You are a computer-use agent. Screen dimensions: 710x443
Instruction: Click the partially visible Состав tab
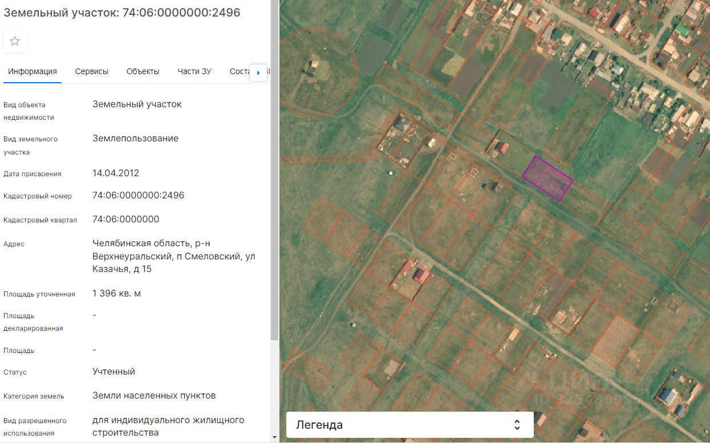coord(240,71)
